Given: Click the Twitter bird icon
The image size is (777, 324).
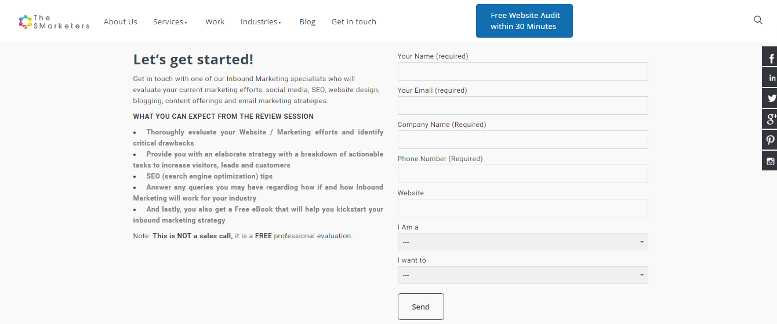Looking at the screenshot, I should (x=769, y=98).
